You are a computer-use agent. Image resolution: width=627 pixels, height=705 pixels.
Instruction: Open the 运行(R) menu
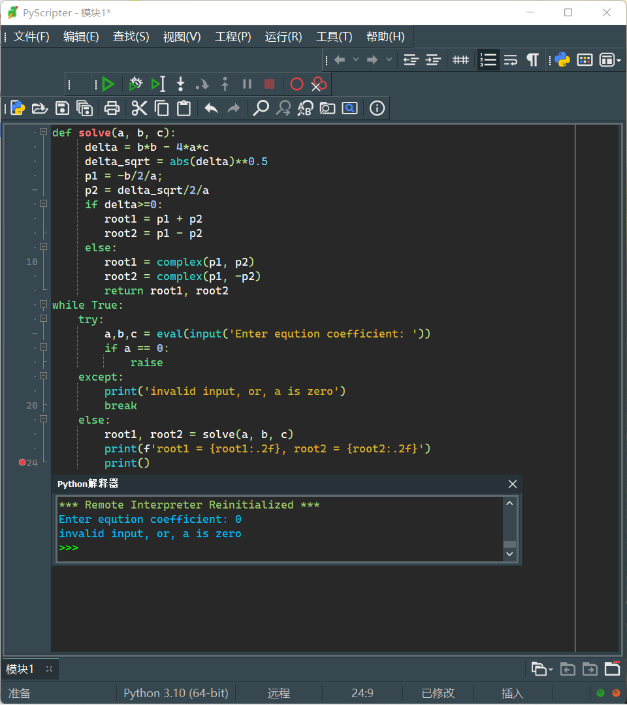[x=283, y=37]
